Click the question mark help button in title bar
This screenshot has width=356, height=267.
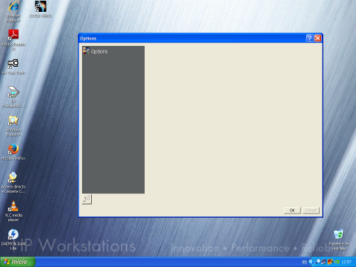tap(309, 38)
